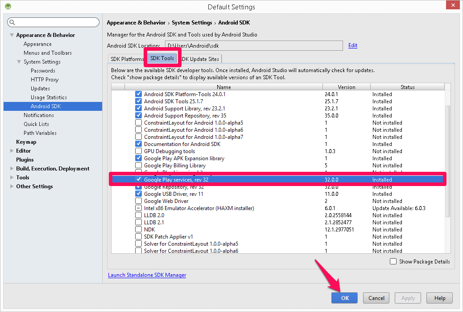This screenshot has height=312, width=463.
Task: Switch to SDK Platforms tab
Action: click(x=126, y=59)
